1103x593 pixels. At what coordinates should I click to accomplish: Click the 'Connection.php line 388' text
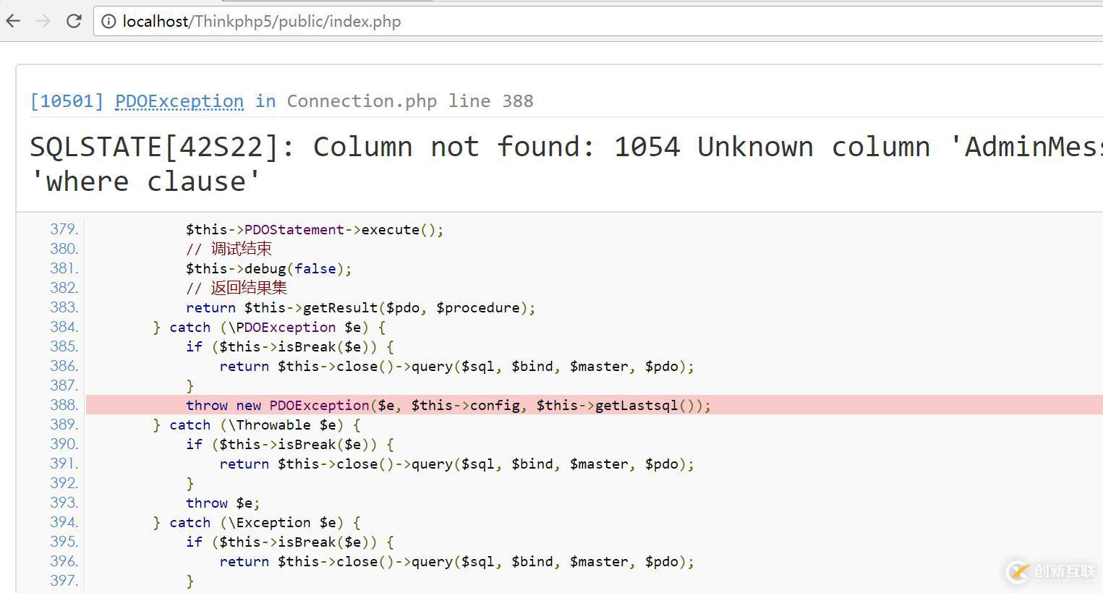[x=410, y=101]
